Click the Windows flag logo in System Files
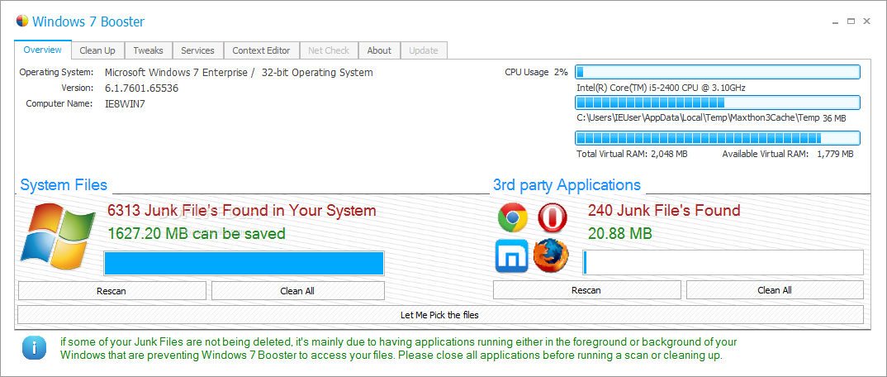 (x=57, y=235)
